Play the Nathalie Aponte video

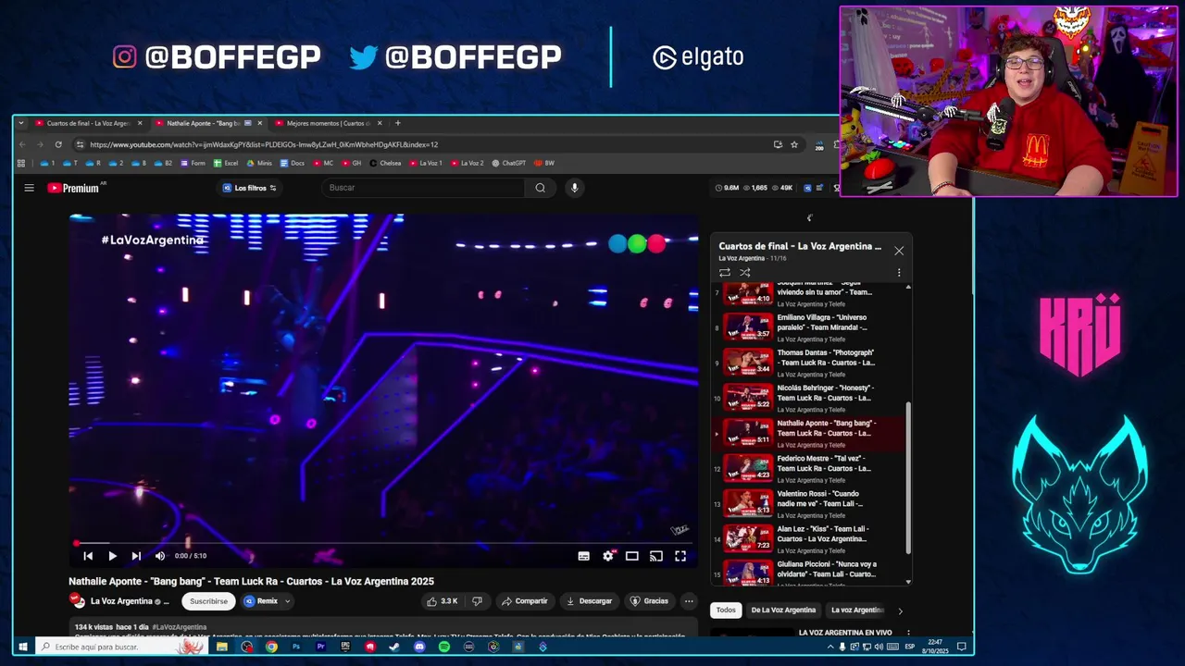click(x=112, y=556)
